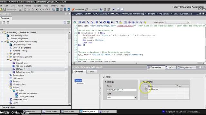Open the Tools menu
Viewport: 206px width, 115px height.
pyautogui.click(x=46, y=6)
